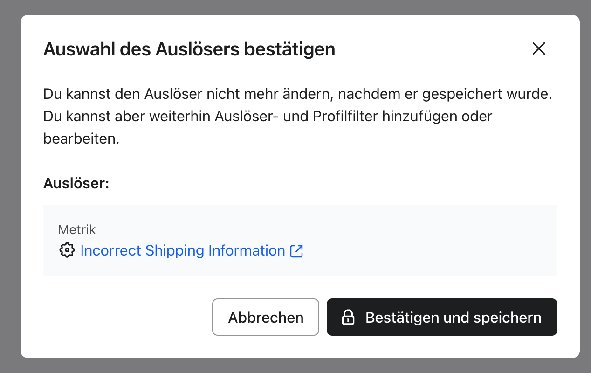Screen dimensions: 591x373
Task: Click the gear icon beside the metric name
Action: (67, 250)
